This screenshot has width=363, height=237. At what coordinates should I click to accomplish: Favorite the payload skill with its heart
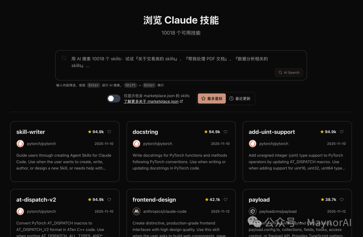point(341,199)
